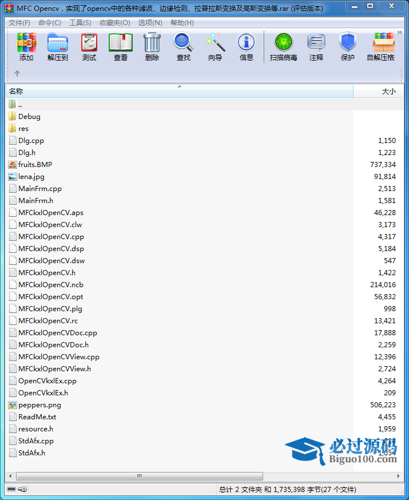Viewport: 409px width, 500px height.
Task: Click the 添加 (Add) toolbar icon
Action: pyautogui.click(x=26, y=42)
